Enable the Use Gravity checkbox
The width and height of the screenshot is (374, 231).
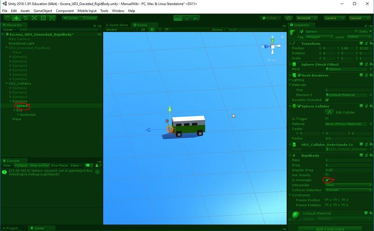tap(327, 175)
